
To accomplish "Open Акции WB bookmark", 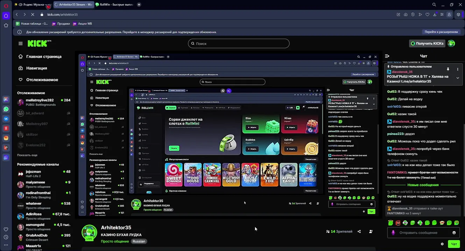I will pyautogui.click(x=82, y=24).
